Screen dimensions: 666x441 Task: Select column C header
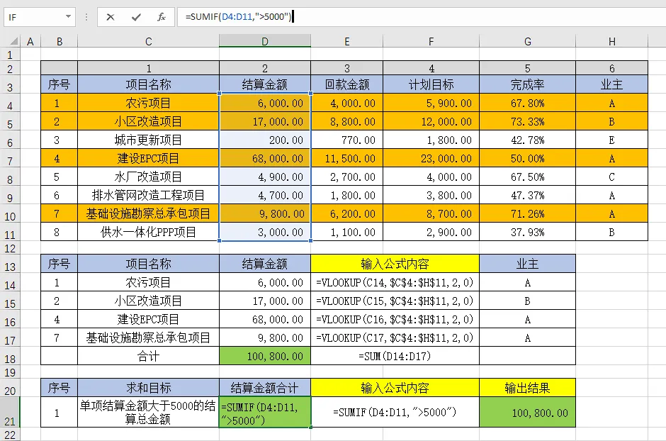[148, 41]
